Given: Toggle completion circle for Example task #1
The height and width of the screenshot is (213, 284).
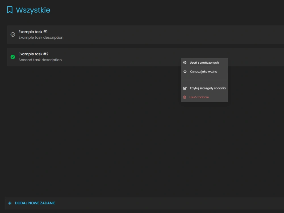Looking at the screenshot, I should 13,34.
